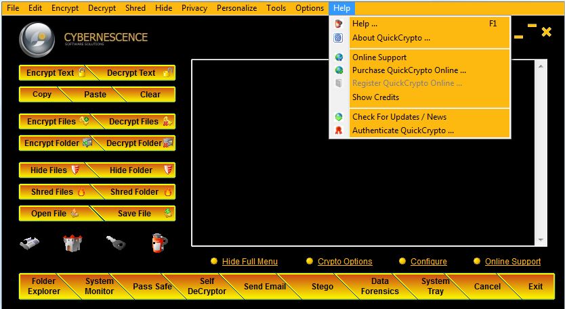
Task: Click the Authenticate QuickCrypto red ribbon icon
Action: (x=339, y=130)
